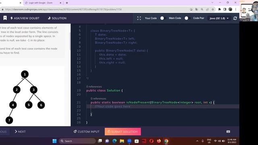Open the CUSTOM INPUT panel
This screenshot has height=145, width=258.
pos(87,132)
